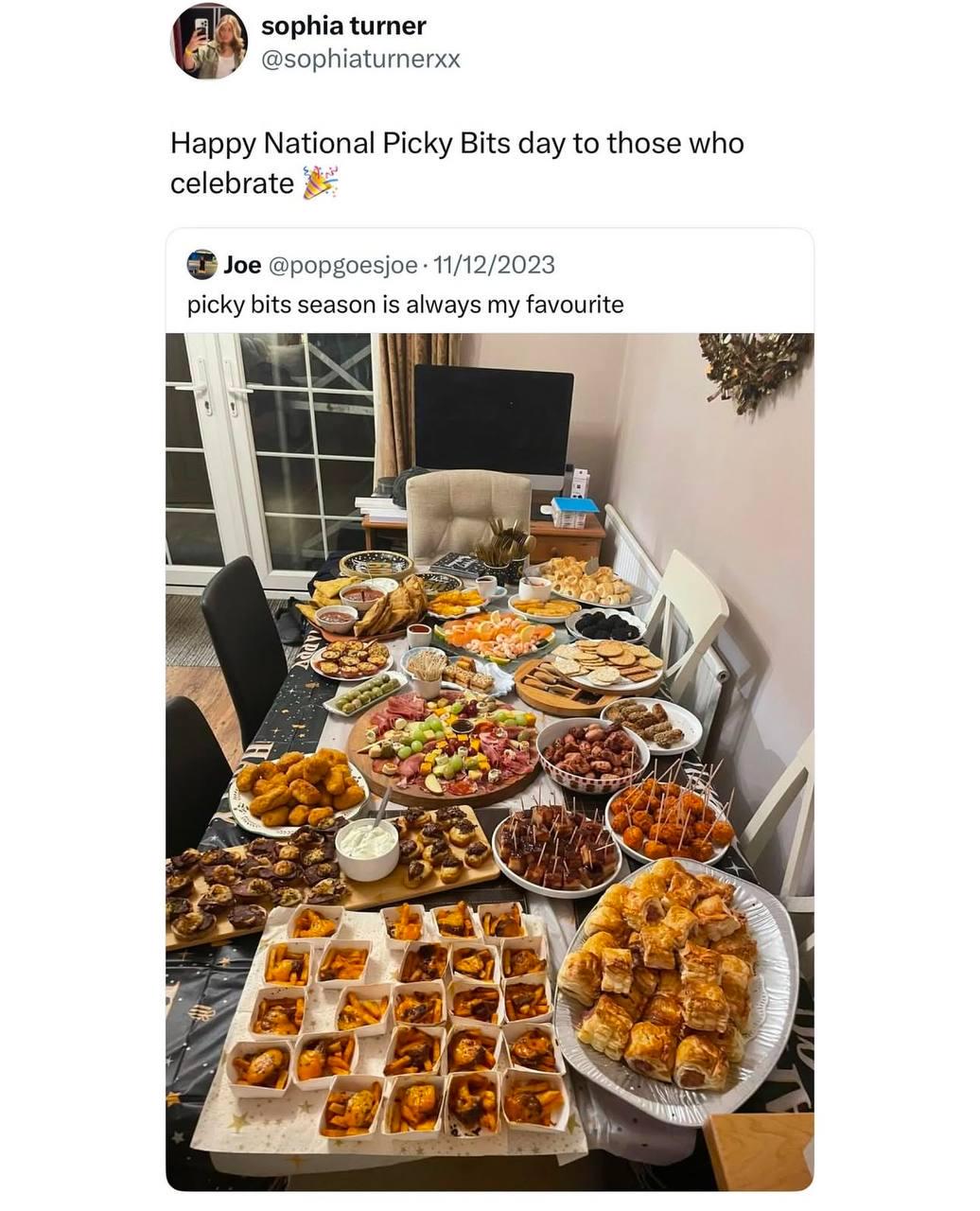Click the wreath decoration on the wall
Screen dimensions: 980x1211
click(755, 368)
